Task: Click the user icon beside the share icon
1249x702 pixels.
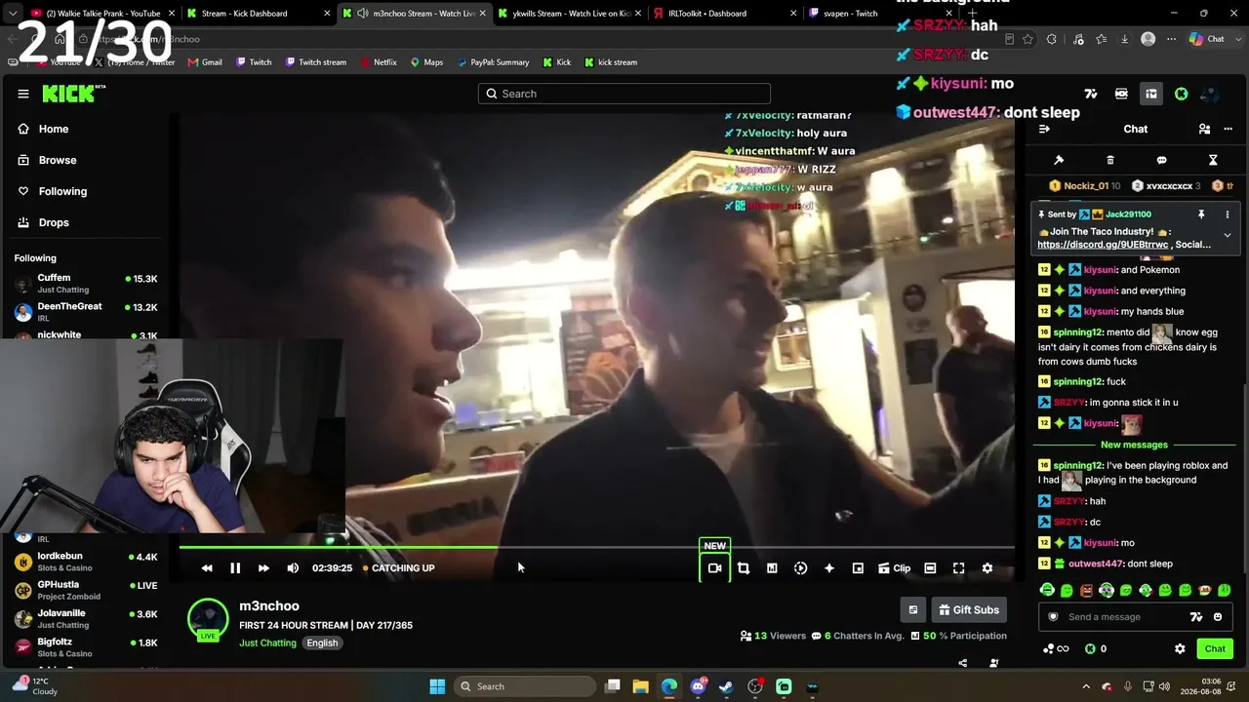Action: [x=994, y=663]
